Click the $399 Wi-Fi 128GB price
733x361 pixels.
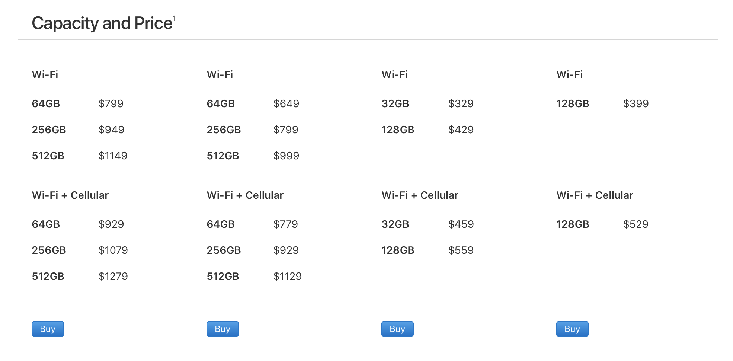636,103
